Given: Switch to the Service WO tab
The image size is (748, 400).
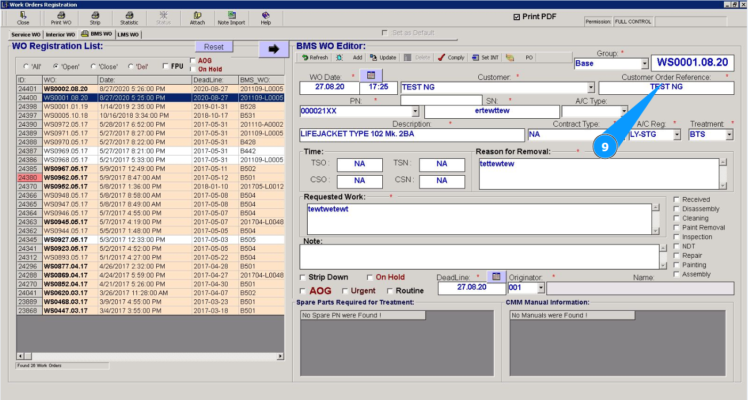Looking at the screenshot, I should pyautogui.click(x=26, y=35).
